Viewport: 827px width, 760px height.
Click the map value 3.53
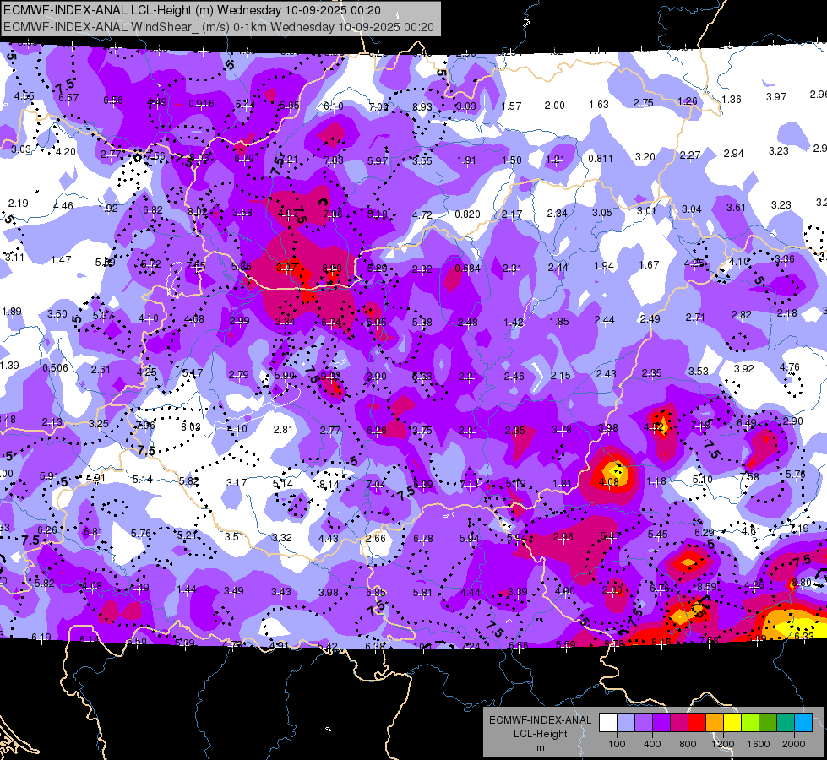699,372
